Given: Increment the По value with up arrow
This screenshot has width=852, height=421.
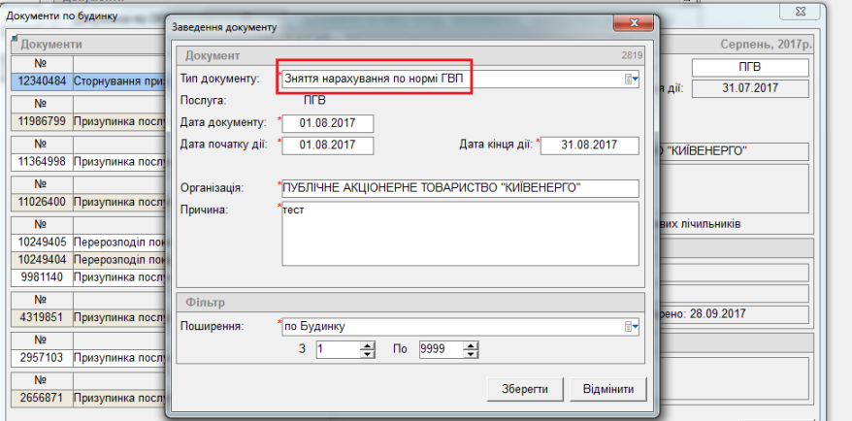Looking at the screenshot, I should 473,344.
